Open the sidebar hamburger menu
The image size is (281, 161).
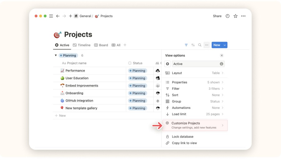coord(51,16)
